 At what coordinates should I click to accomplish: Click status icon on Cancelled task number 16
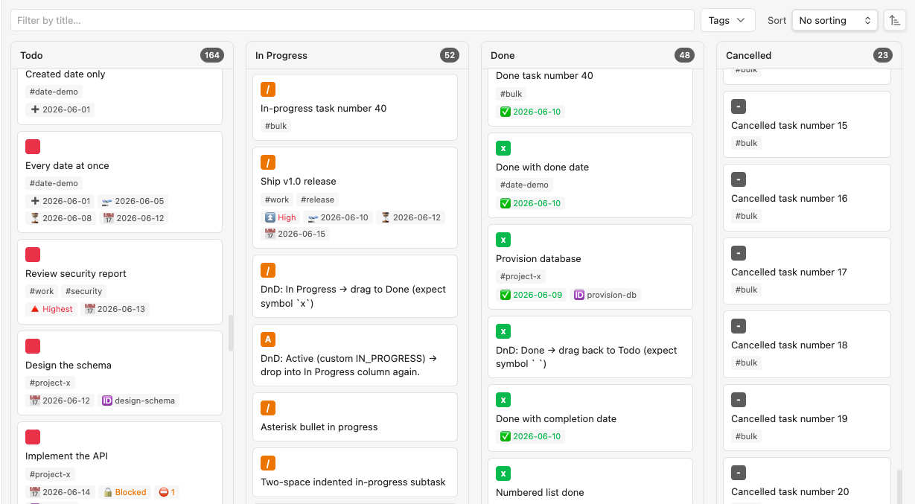739,179
